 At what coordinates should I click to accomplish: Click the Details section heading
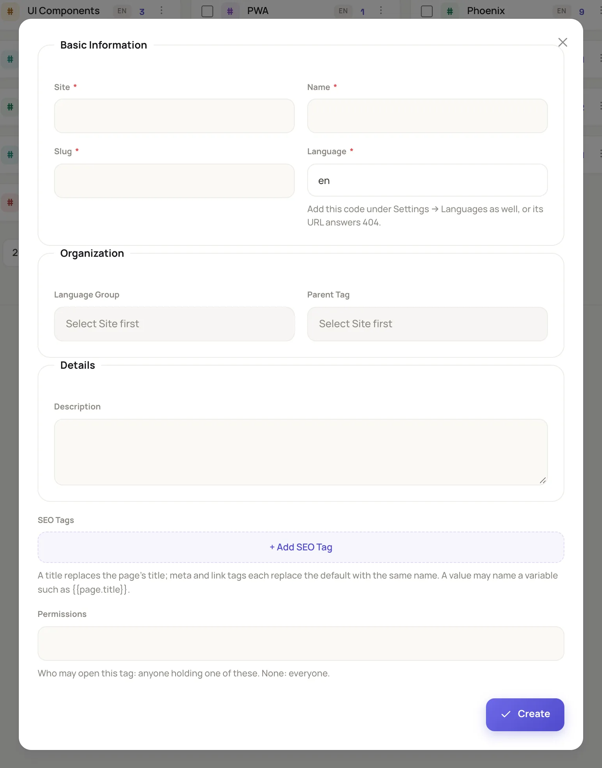[x=78, y=365]
